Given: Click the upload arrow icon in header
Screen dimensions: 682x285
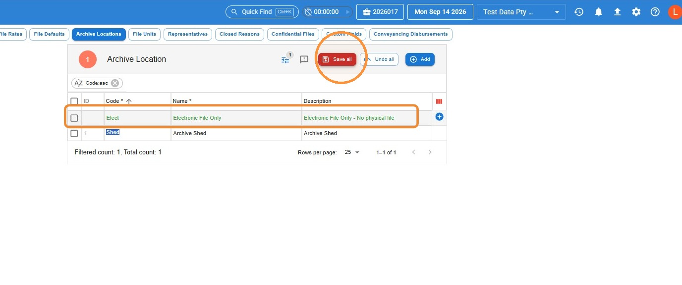Looking at the screenshot, I should coord(618,12).
